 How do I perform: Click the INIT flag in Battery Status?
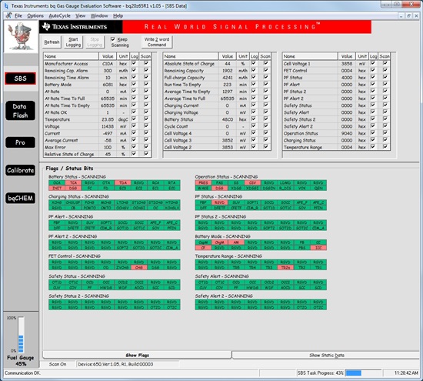tap(57, 188)
